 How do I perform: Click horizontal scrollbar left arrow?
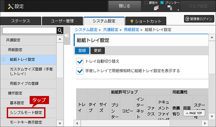tap(77, 123)
